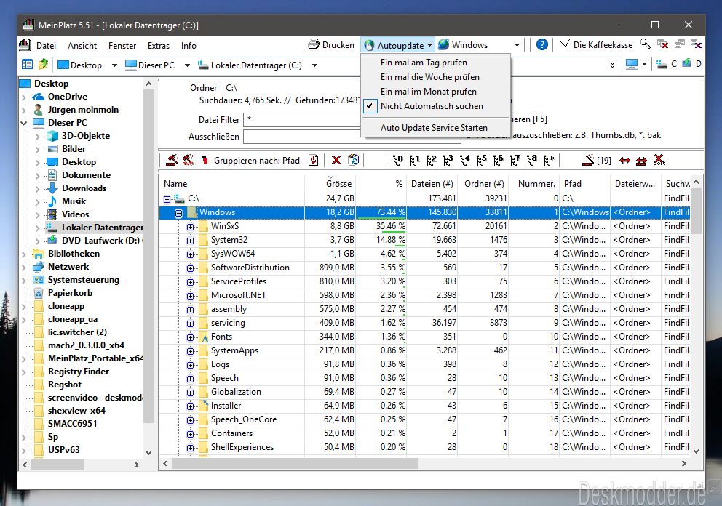This screenshot has height=506, width=722.
Task: Expand tree to level 3 icon
Action: 448,160
